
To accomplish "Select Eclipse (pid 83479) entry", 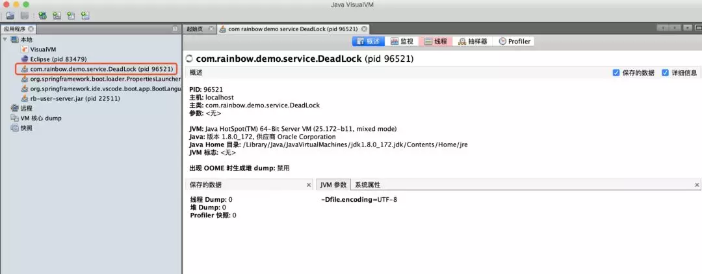I will [x=54, y=59].
